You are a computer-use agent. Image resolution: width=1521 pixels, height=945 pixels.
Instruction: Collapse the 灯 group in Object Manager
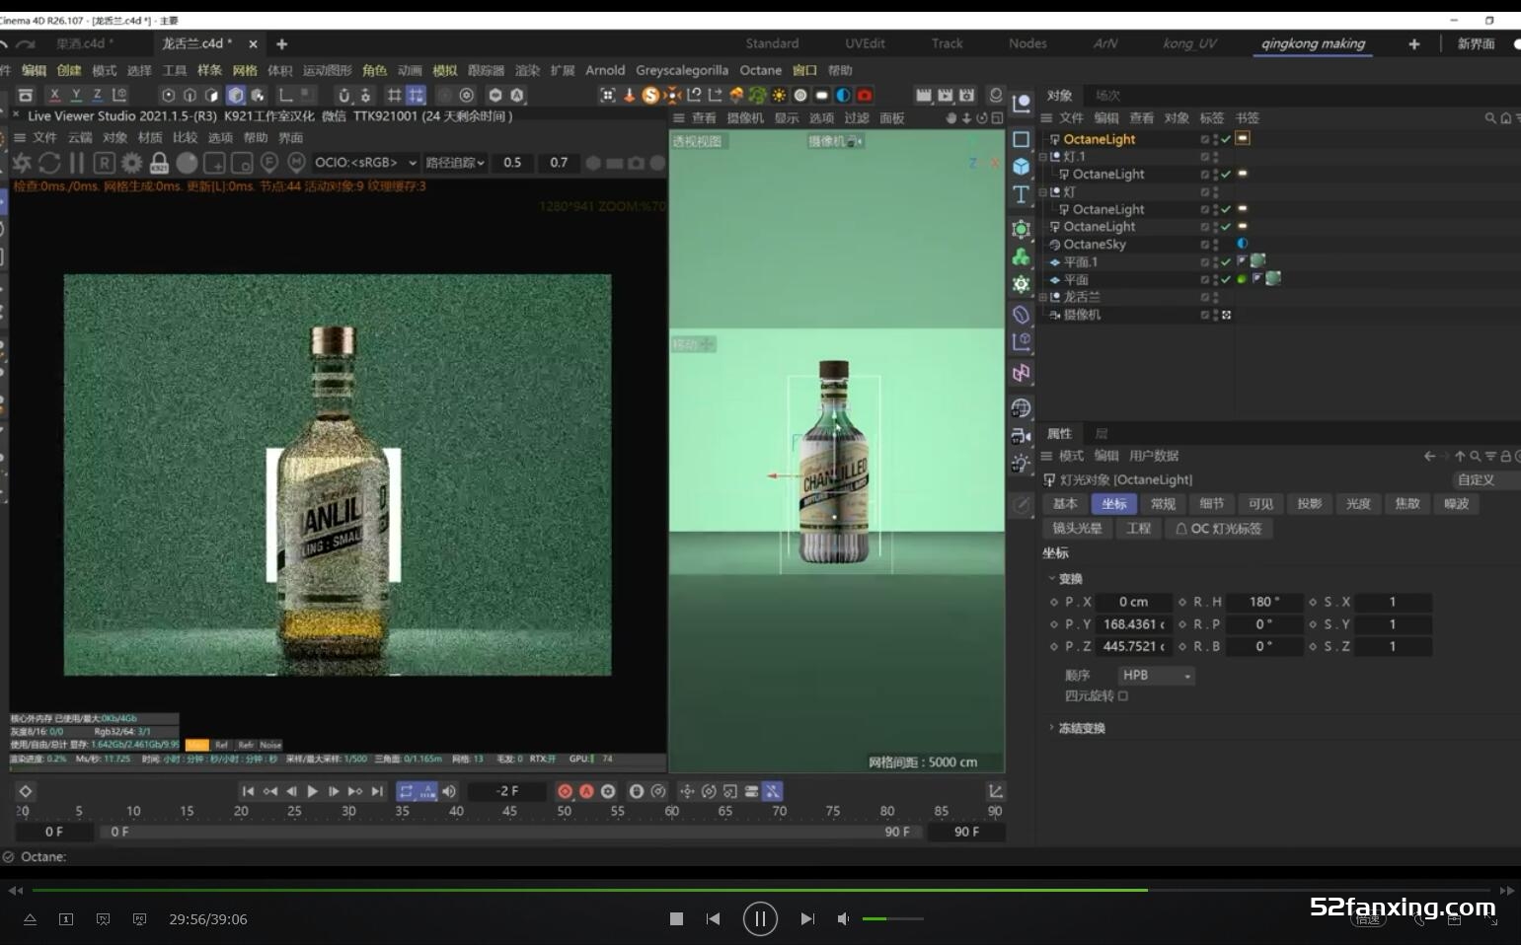click(1043, 192)
